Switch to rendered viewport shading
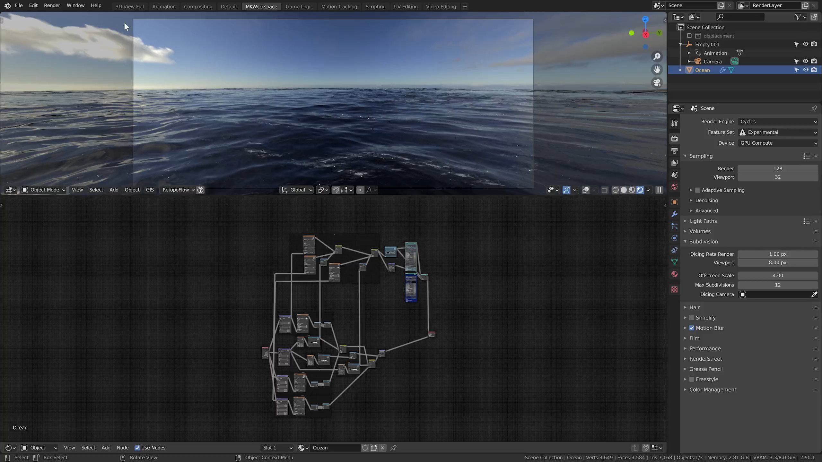 640,190
